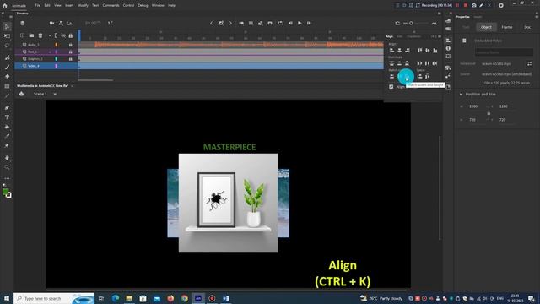Toggle width and height link lock
540x304 pixels.
tap(489, 113)
